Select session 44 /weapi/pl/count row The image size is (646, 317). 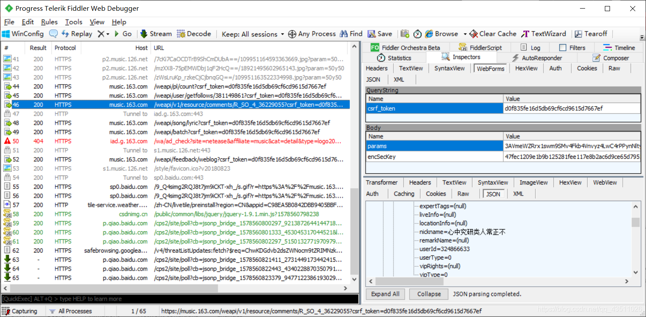[175, 86]
